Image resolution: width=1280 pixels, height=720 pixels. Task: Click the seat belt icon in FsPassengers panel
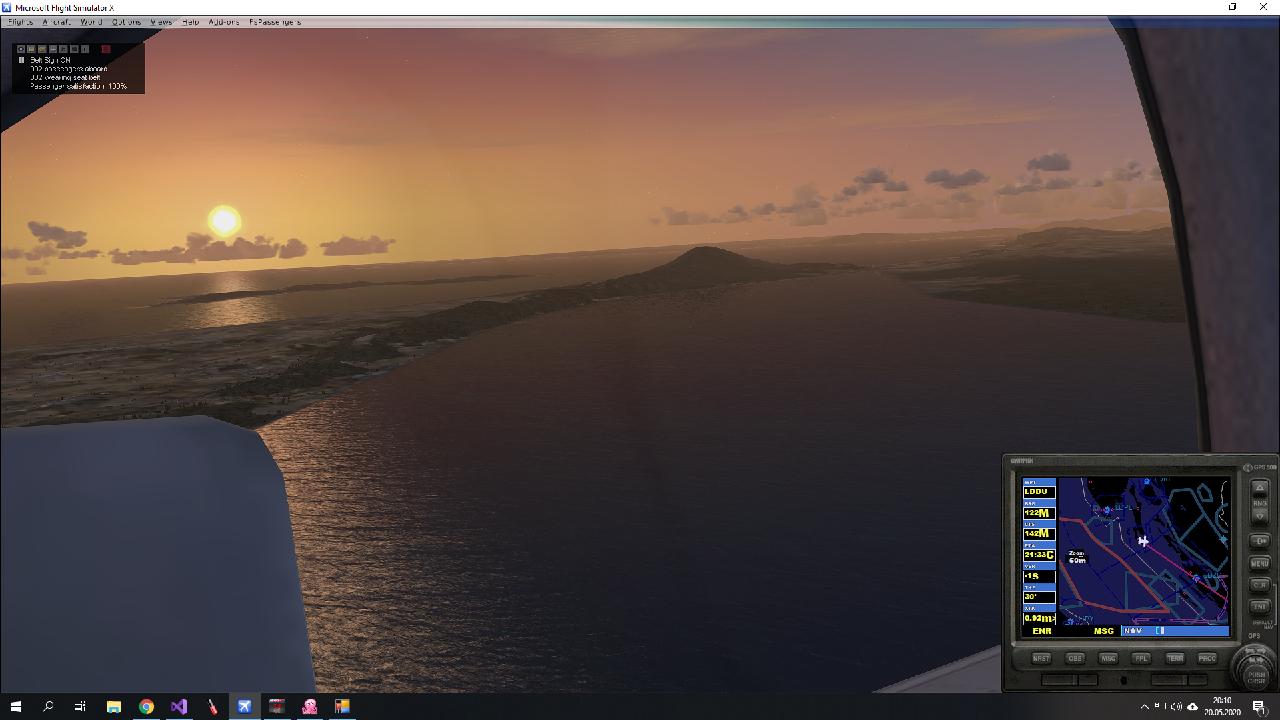(x=21, y=49)
